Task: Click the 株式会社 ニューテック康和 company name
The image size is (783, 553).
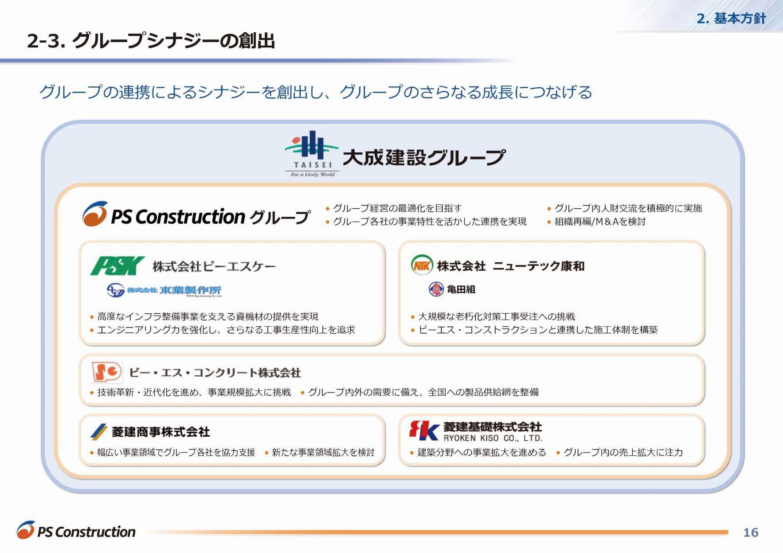Action: point(511,266)
